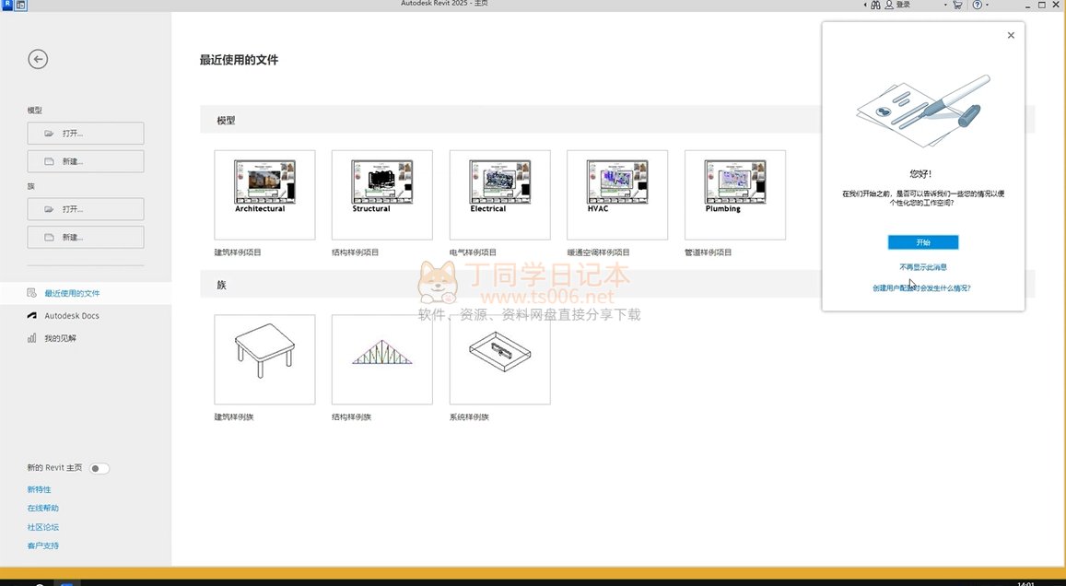1066x586 pixels.
Task: Expand the help dropdown arrow
Action: (987, 5)
